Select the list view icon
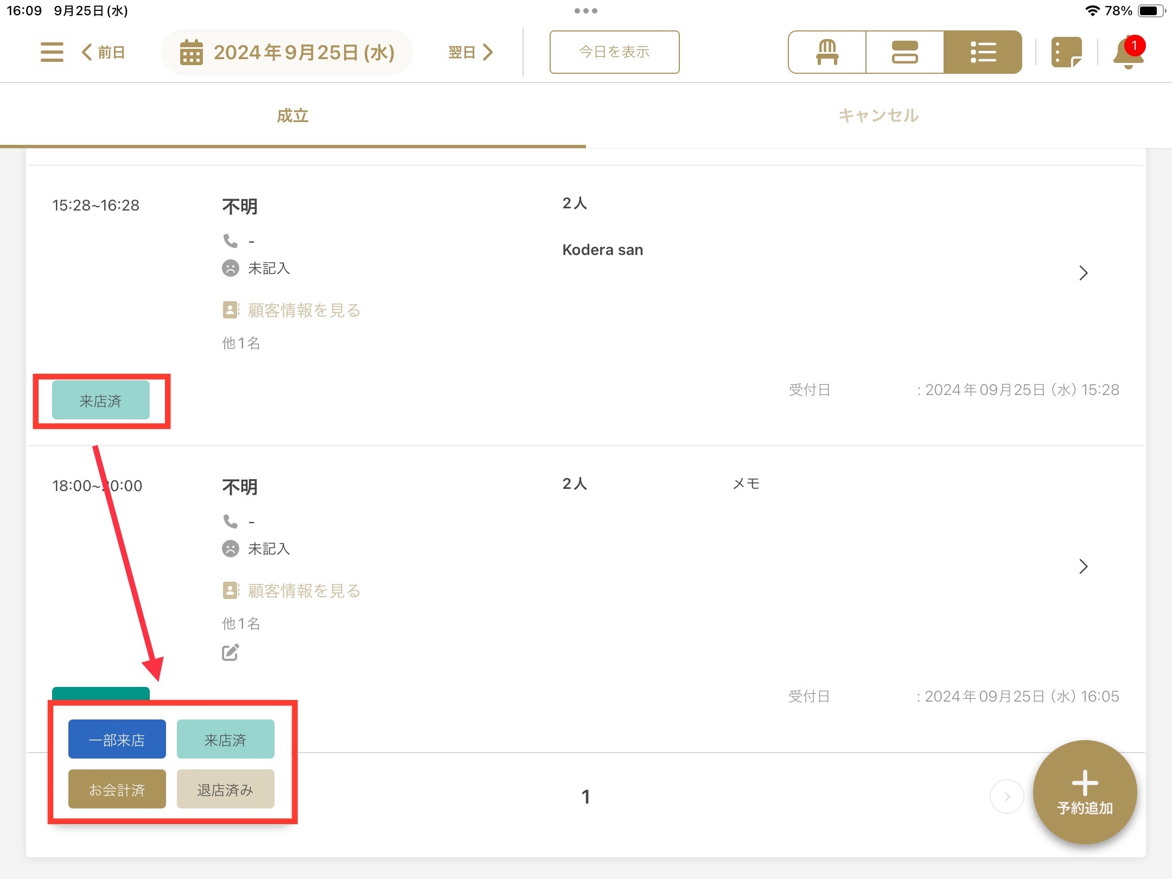The width and height of the screenshot is (1172, 879). coord(983,52)
